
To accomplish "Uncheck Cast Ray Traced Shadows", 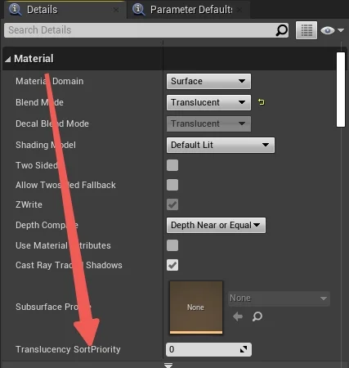I will coord(172,265).
